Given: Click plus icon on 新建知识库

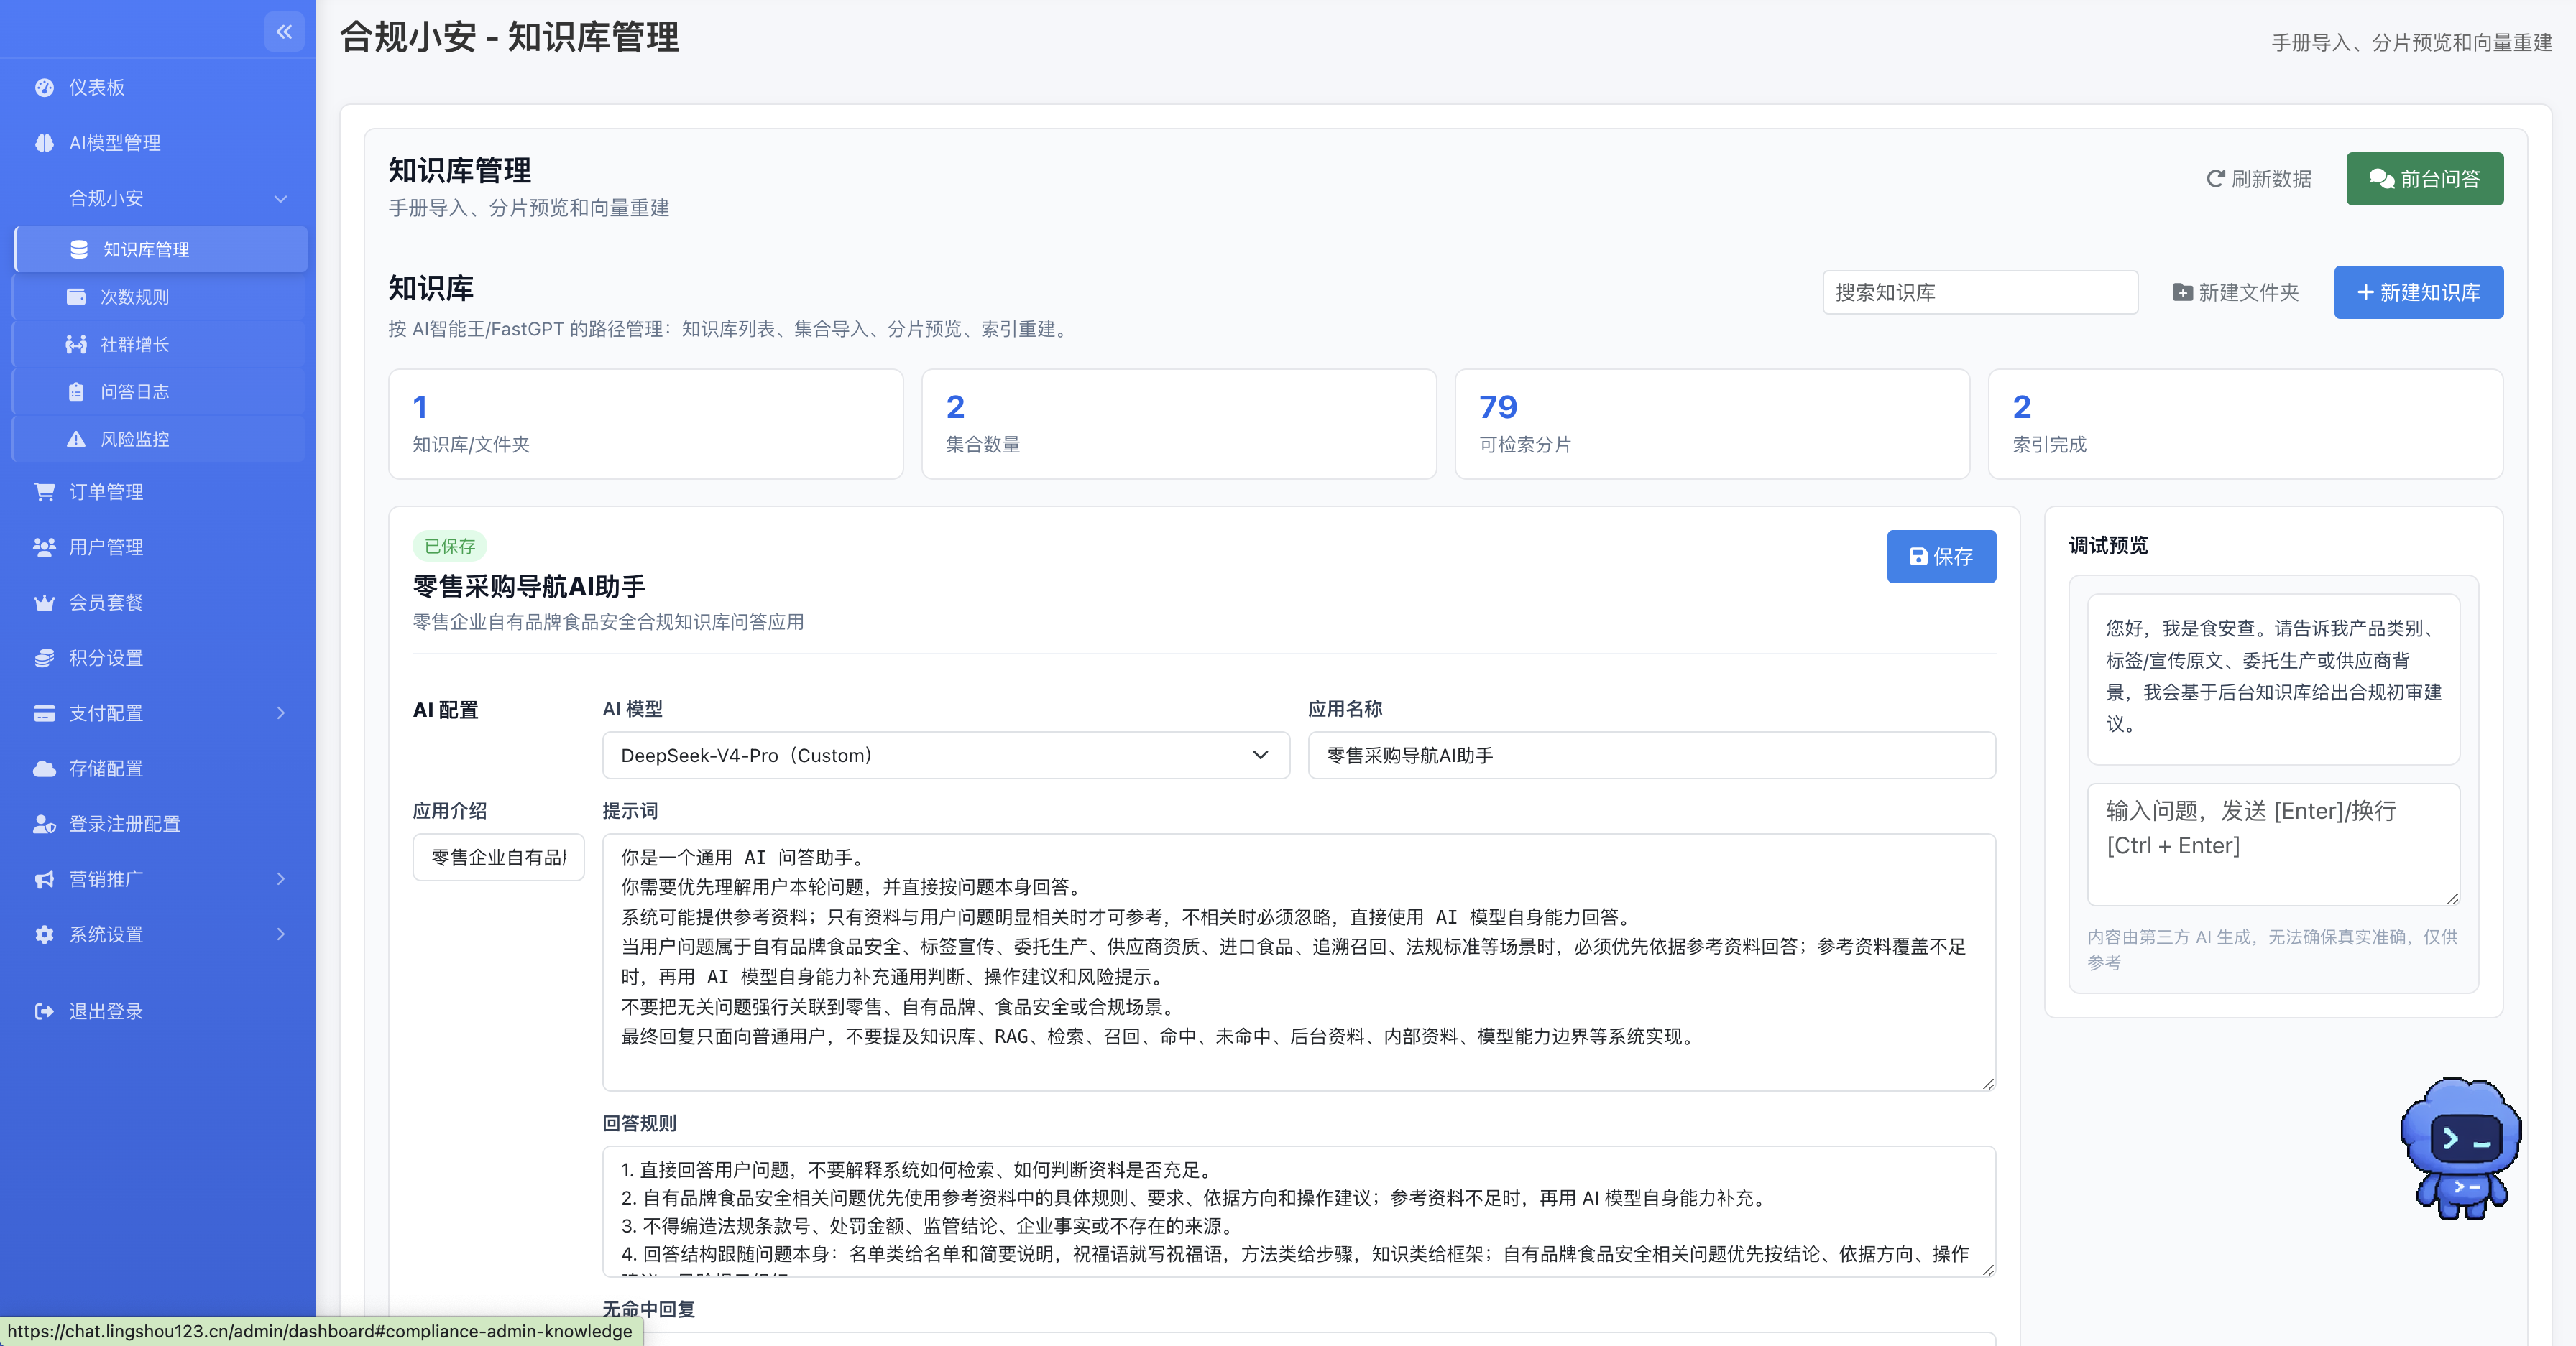Looking at the screenshot, I should [x=2365, y=293].
